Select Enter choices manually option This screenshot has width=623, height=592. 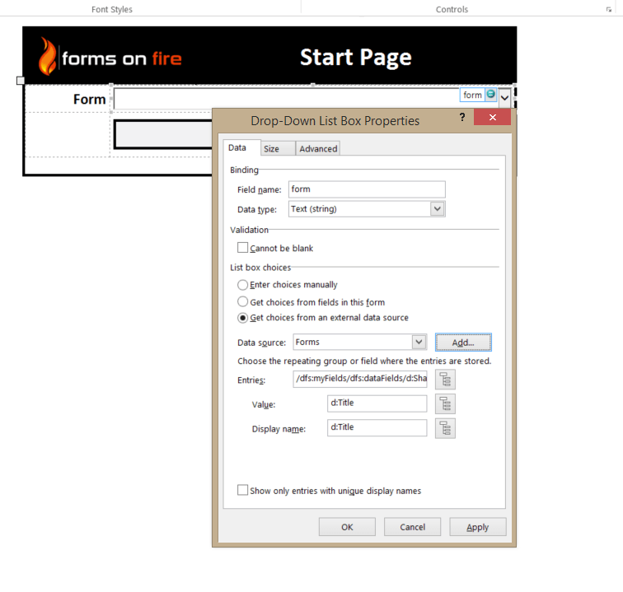(x=242, y=285)
